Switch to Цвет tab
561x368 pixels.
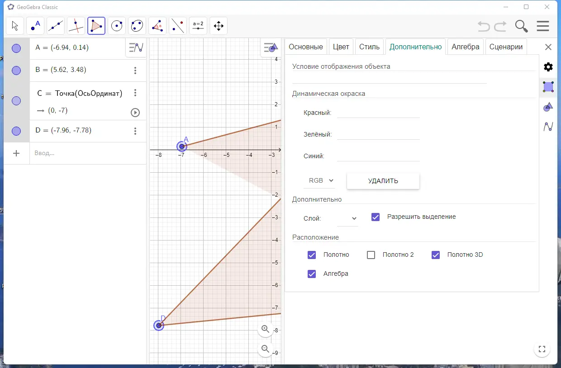(341, 47)
